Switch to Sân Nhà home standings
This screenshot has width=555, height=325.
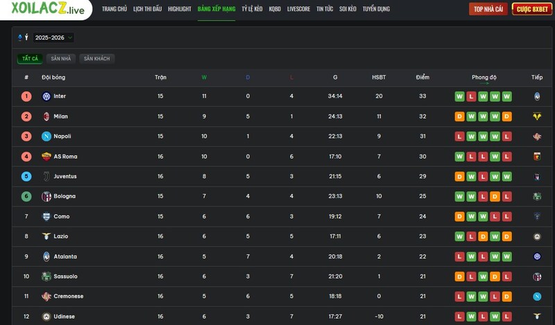(60, 59)
